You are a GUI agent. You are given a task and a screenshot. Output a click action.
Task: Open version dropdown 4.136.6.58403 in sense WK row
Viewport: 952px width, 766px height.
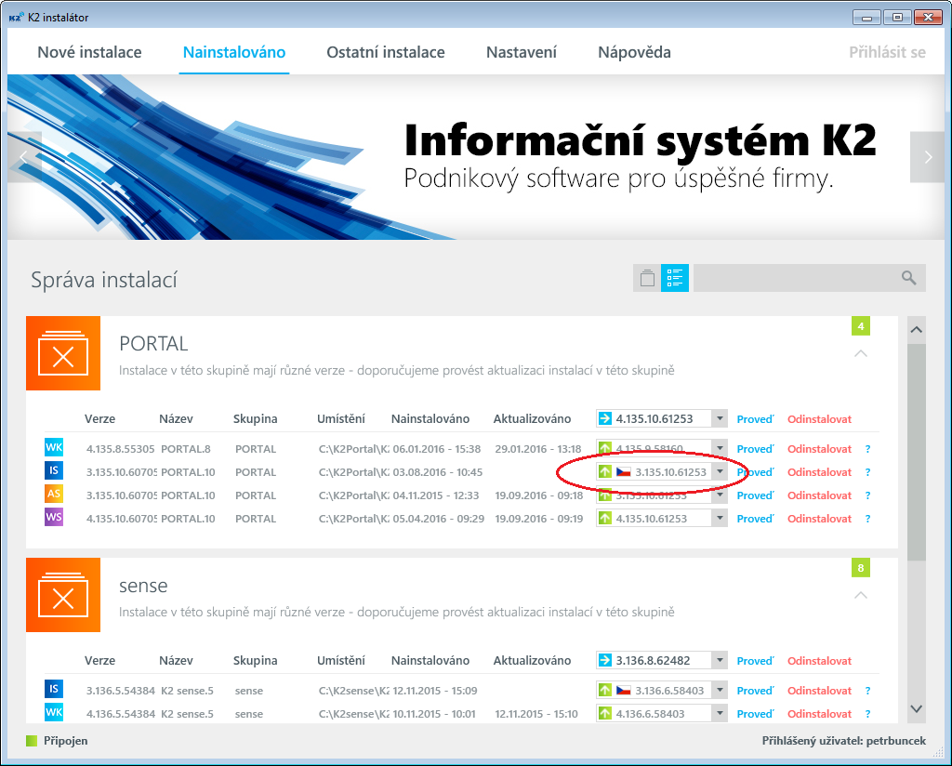[x=720, y=713]
